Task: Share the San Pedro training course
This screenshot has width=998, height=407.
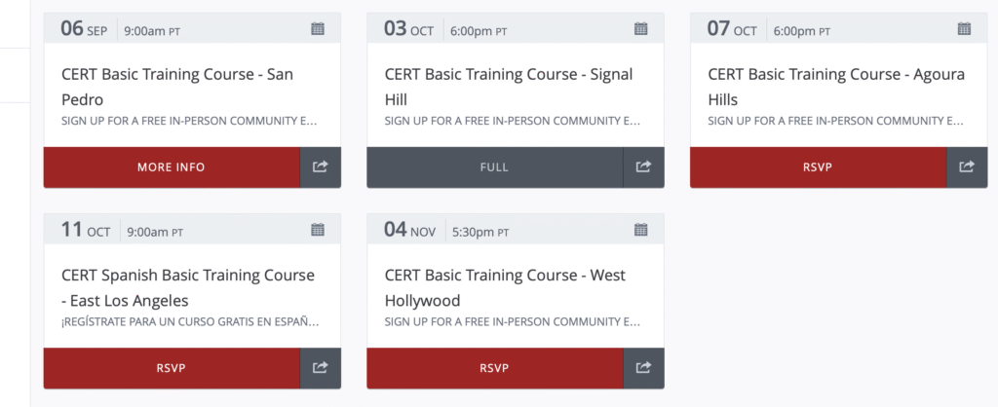Action: 321,167
